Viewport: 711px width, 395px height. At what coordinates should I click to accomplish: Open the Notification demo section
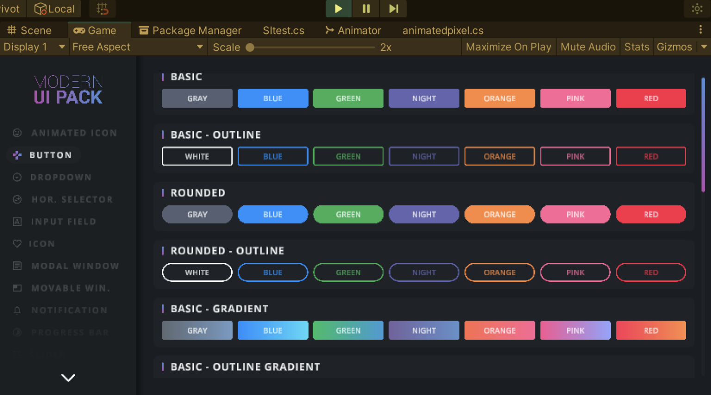coord(69,310)
